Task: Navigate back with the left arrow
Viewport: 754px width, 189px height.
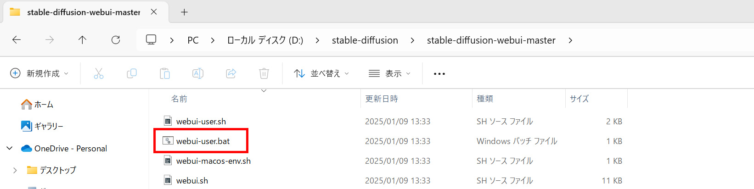Action: click(x=17, y=40)
